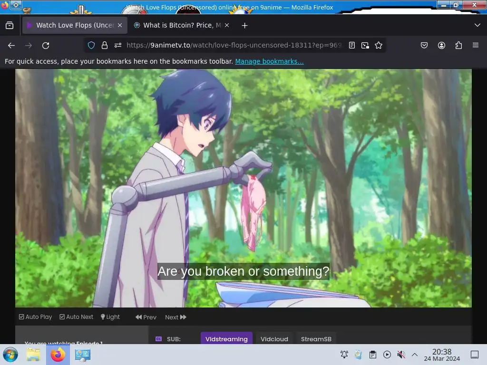Open the Windows Start menu
This screenshot has height=365, width=487.
tap(10, 355)
